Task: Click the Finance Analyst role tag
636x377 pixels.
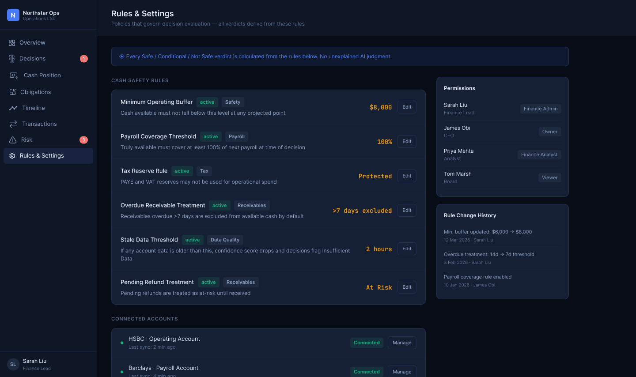Action: (539, 155)
